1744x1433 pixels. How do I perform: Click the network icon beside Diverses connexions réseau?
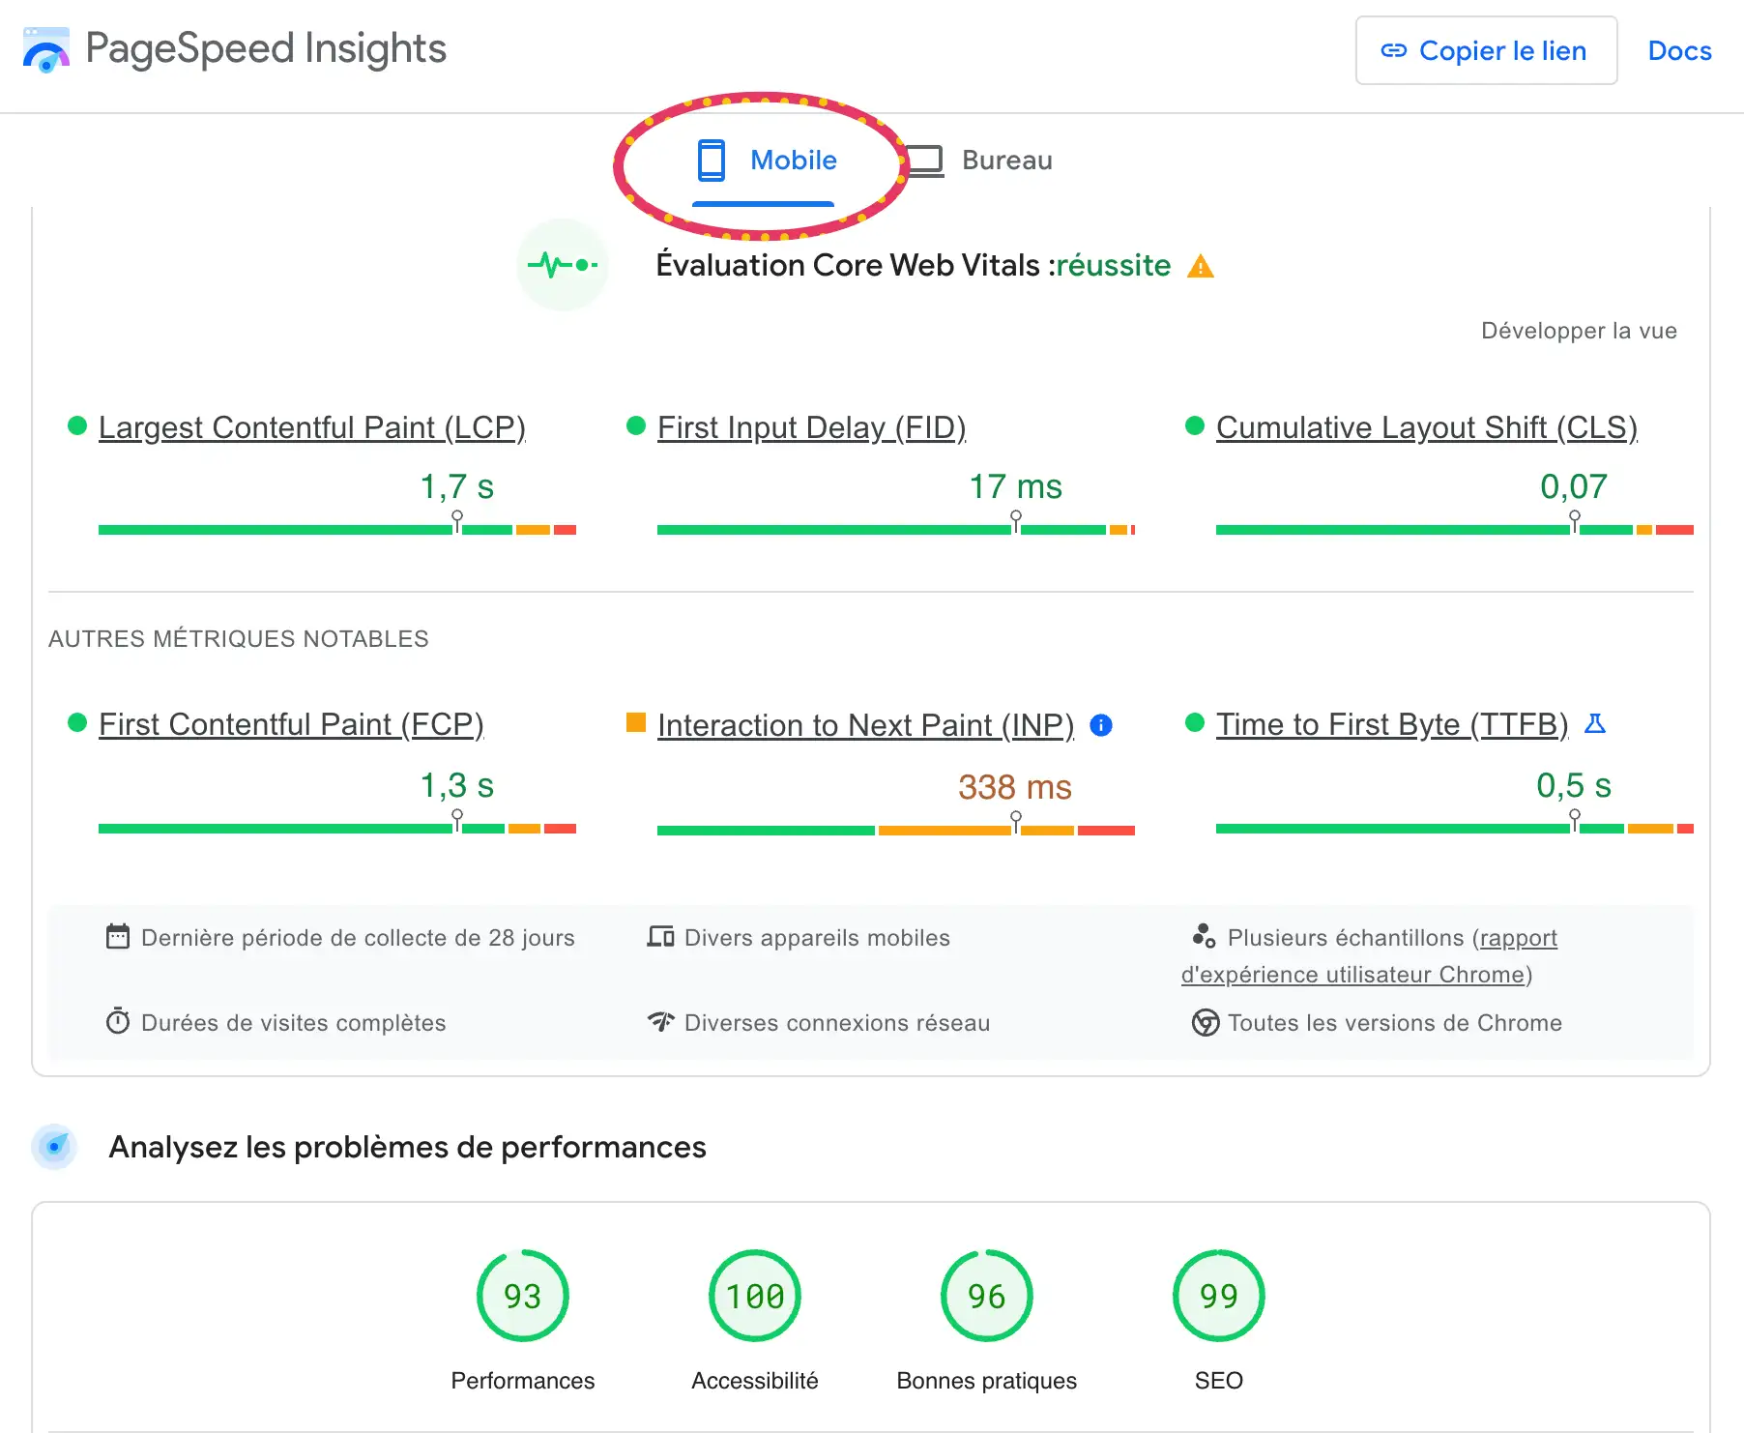(661, 1022)
